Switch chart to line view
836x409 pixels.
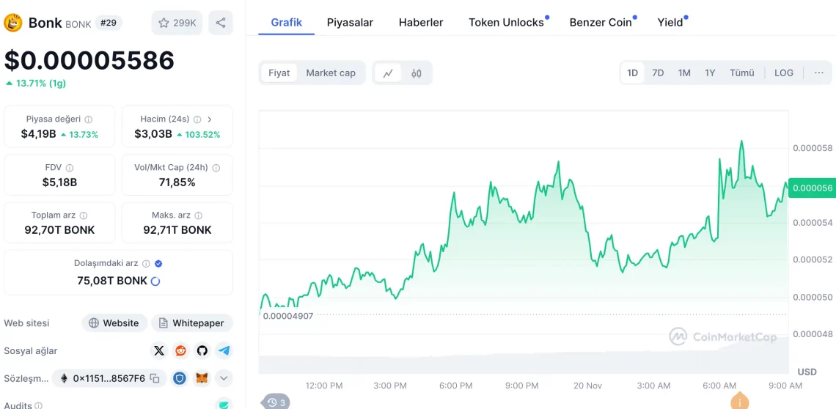tap(388, 73)
